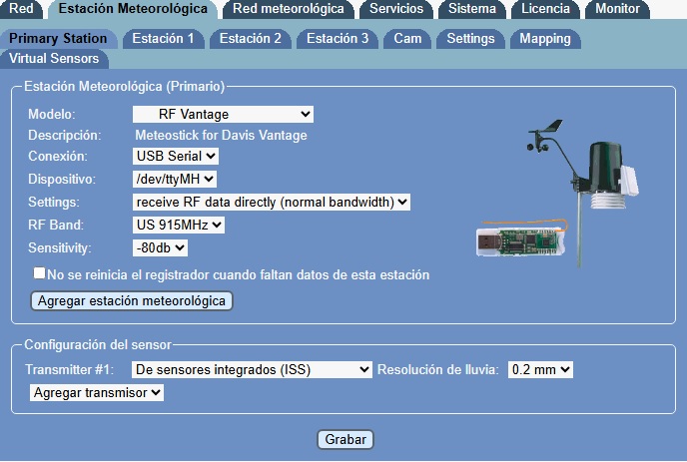
Task: Open the Monitor tab
Action: [617, 9]
